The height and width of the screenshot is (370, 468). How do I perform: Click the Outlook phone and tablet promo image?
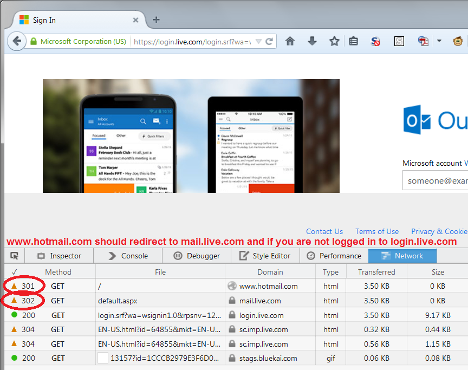191,136
